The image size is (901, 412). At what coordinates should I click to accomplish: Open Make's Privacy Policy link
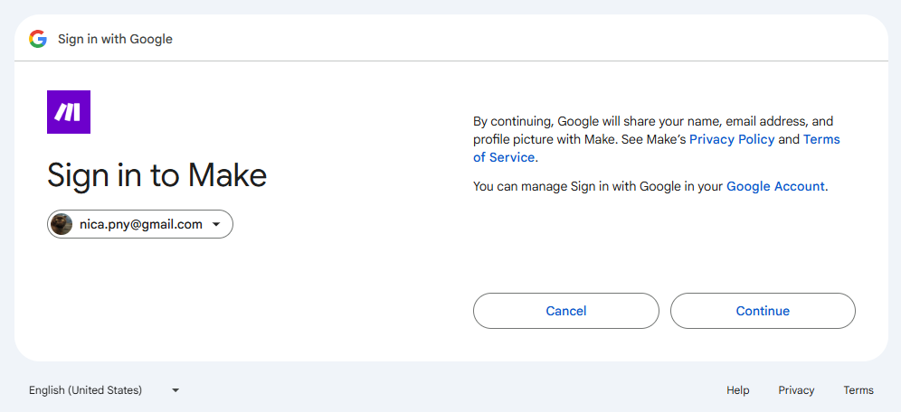pyautogui.click(x=732, y=139)
